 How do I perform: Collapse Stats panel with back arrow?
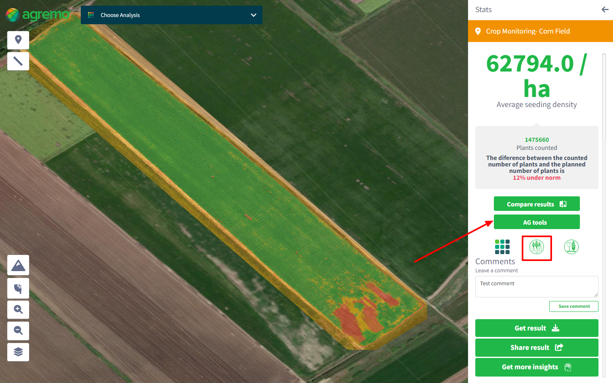605,10
